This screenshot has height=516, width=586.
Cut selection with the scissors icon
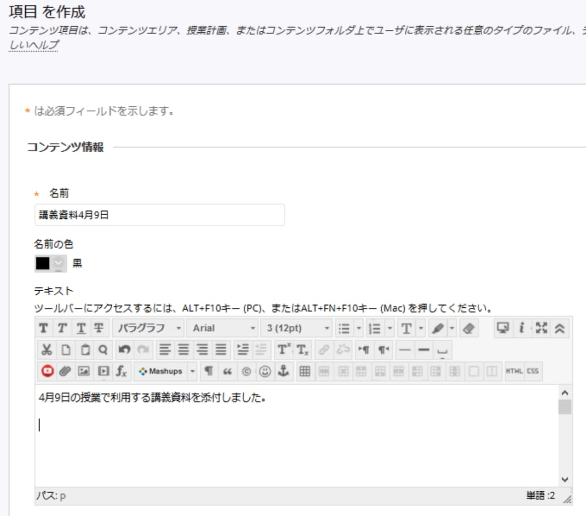click(x=47, y=350)
